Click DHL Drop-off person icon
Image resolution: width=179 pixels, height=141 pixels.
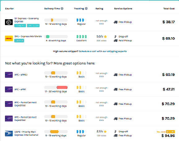(x=115, y=37)
